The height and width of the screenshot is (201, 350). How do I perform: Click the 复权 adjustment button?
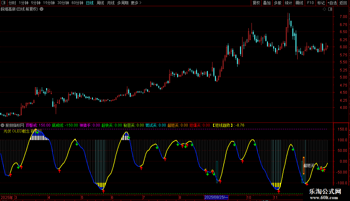pyautogui.click(x=256, y=3)
